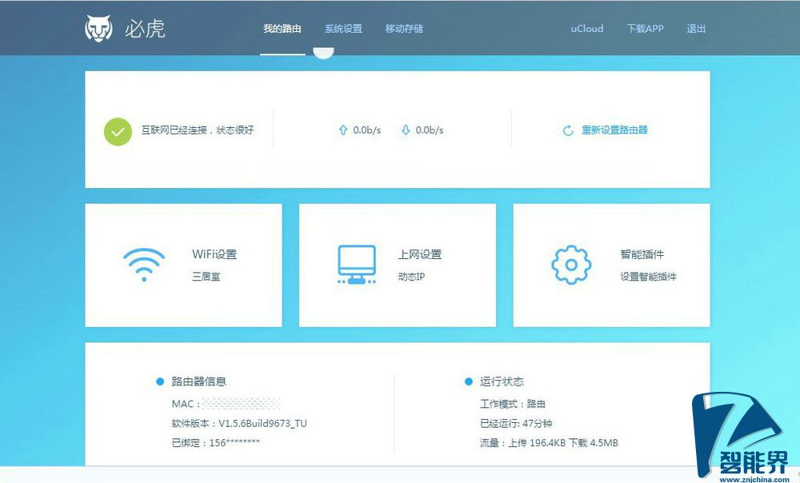The image size is (800, 483).
Task: Open WiFi settings via the WiFi signal icon
Action: point(144,264)
